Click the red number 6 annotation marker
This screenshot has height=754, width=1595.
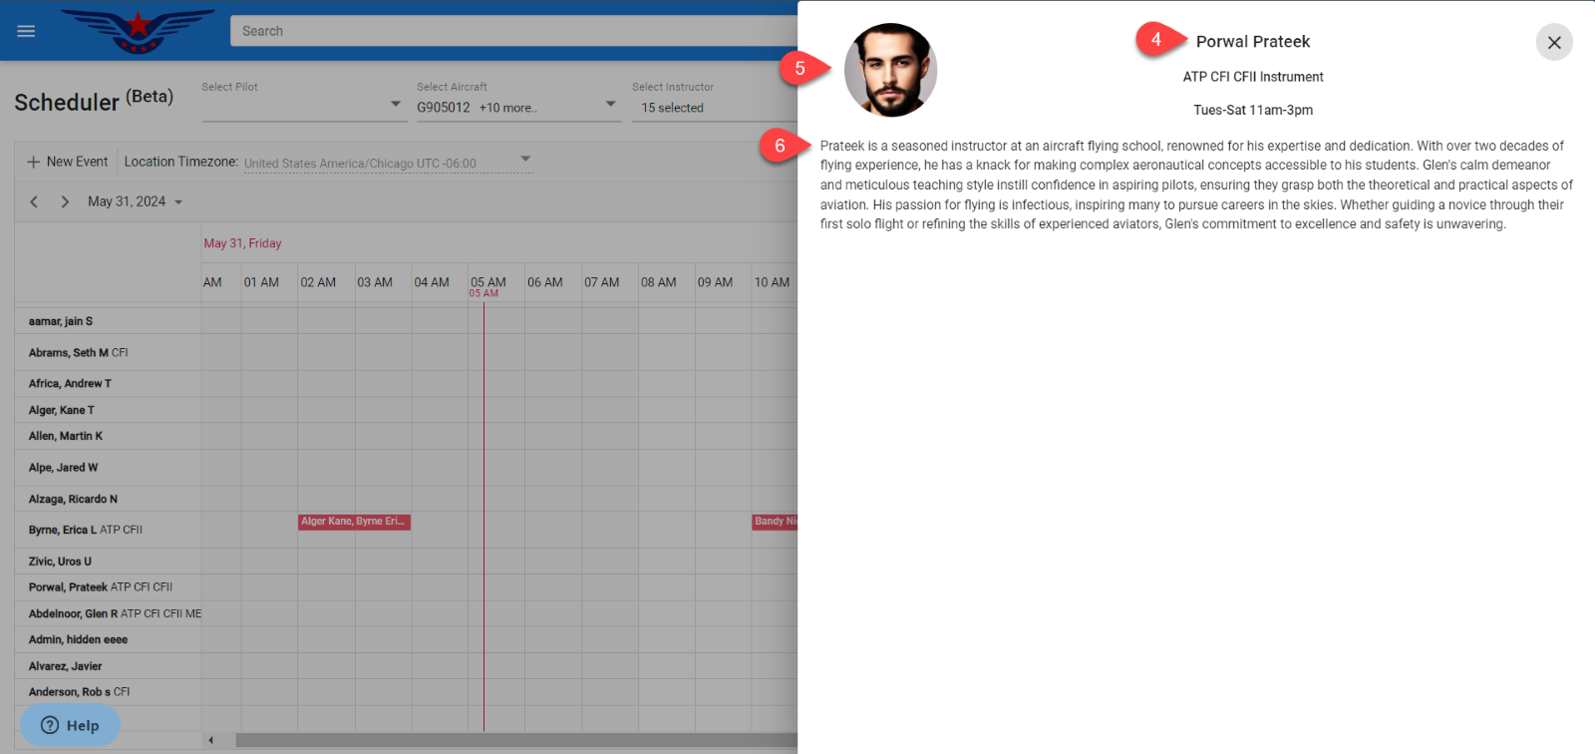[780, 146]
